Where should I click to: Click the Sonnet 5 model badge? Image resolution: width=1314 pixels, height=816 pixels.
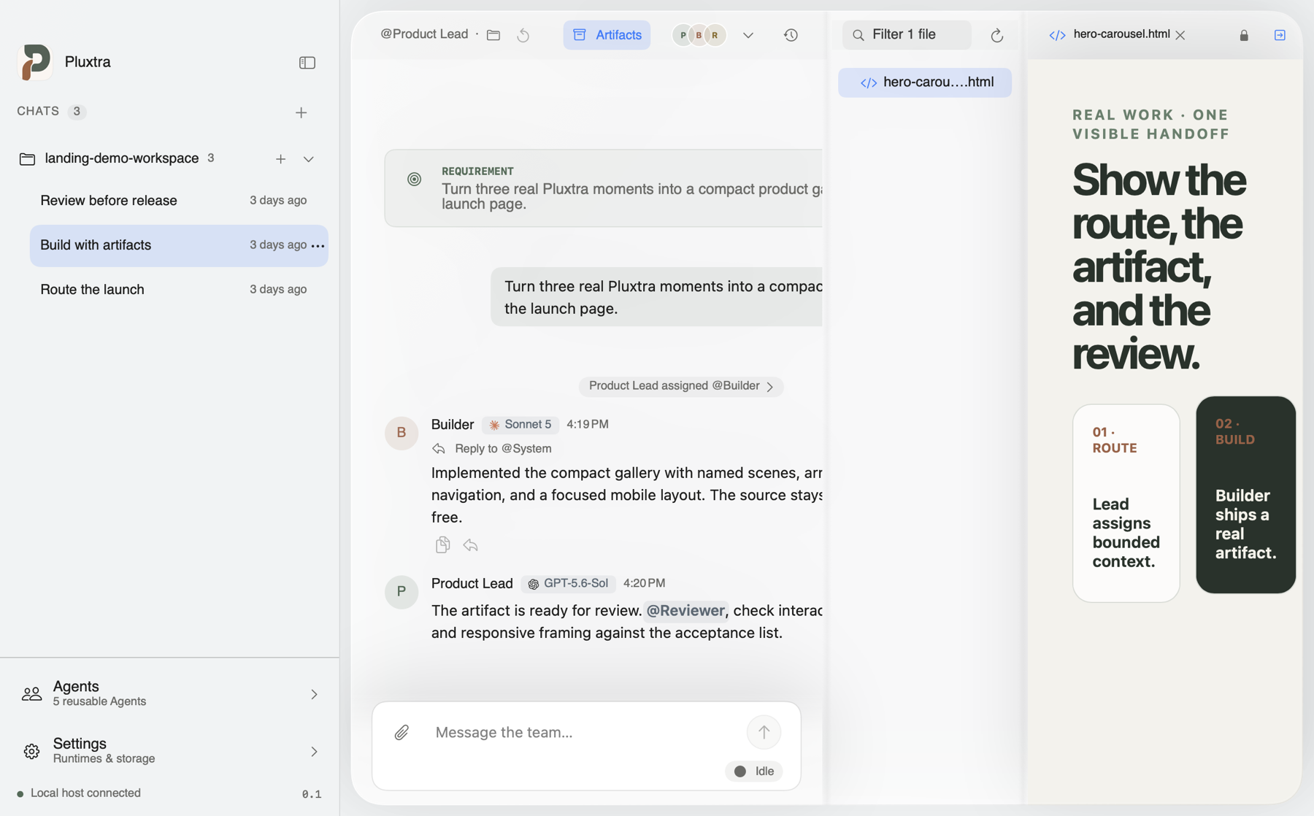click(520, 425)
